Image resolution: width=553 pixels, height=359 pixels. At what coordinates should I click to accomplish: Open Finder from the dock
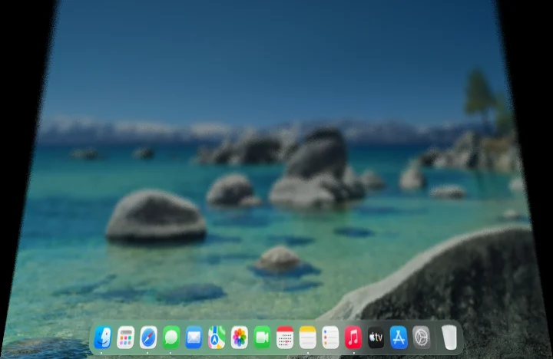point(103,338)
